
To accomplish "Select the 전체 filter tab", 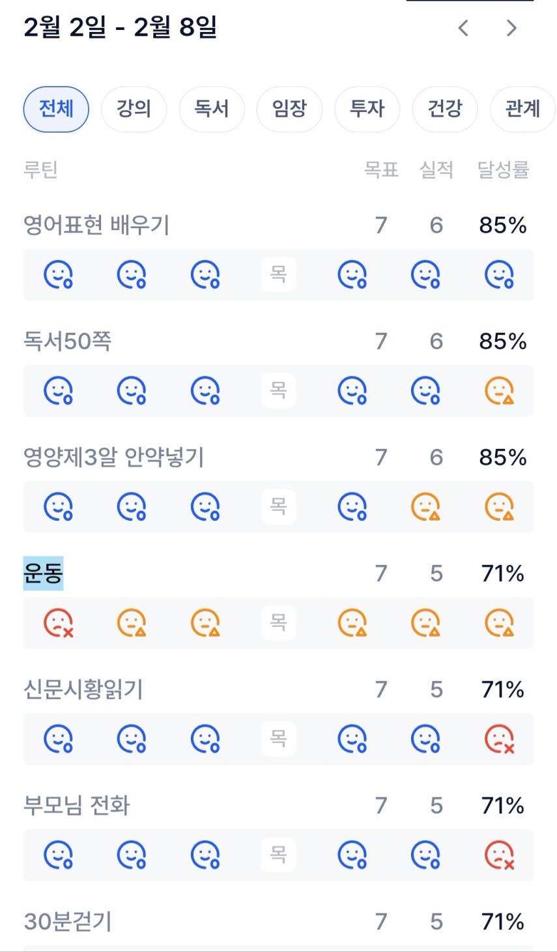I will point(56,109).
